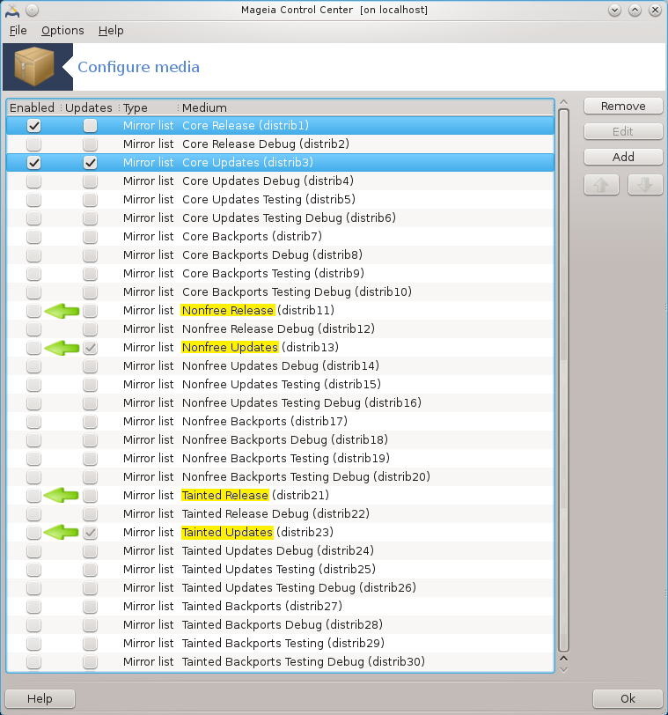Click the move-down arrow button
The height and width of the screenshot is (715, 668).
click(645, 185)
